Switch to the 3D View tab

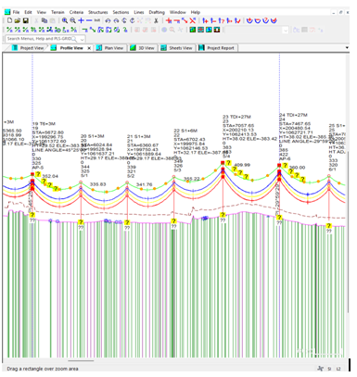(143, 48)
